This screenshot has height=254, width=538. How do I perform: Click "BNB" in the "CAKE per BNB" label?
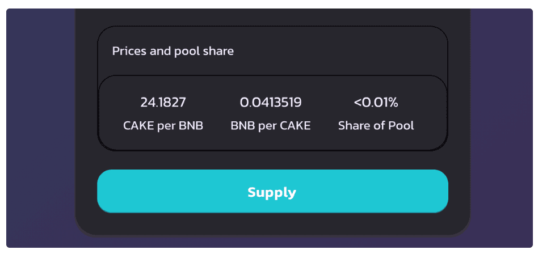191,126
